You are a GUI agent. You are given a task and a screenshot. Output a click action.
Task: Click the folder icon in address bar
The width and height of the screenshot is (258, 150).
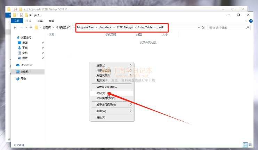point(36,28)
